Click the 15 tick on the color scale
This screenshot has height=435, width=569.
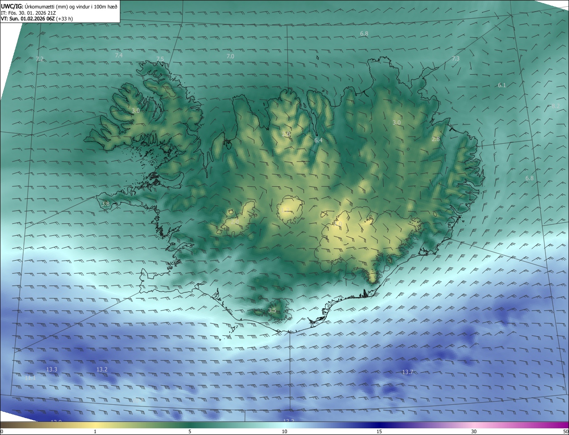379,431
